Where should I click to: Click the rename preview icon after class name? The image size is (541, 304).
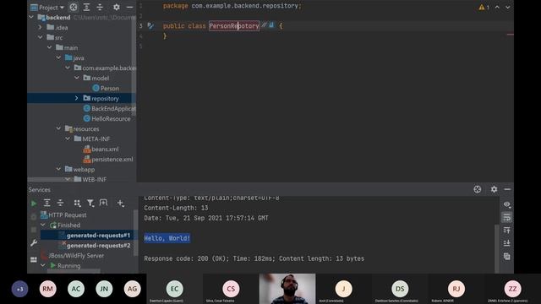click(268, 25)
